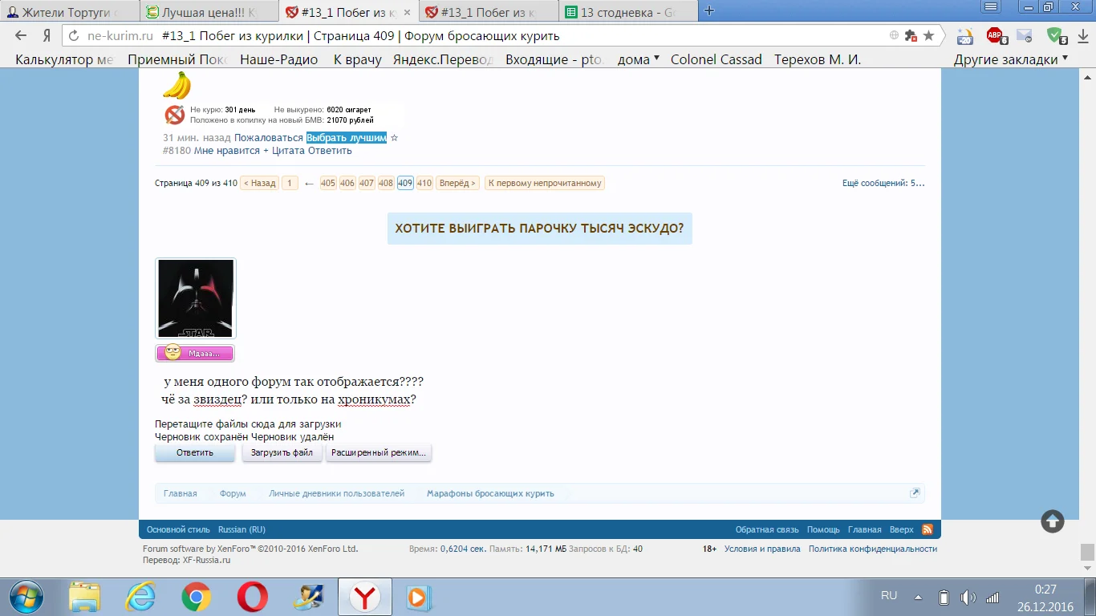Jump to page 410
This screenshot has width=1096, height=616.
(x=424, y=183)
